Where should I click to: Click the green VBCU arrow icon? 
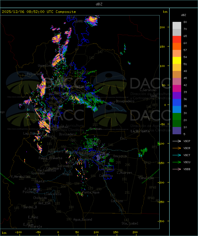(x=177, y=162)
